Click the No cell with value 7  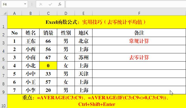[x=14, y=90]
